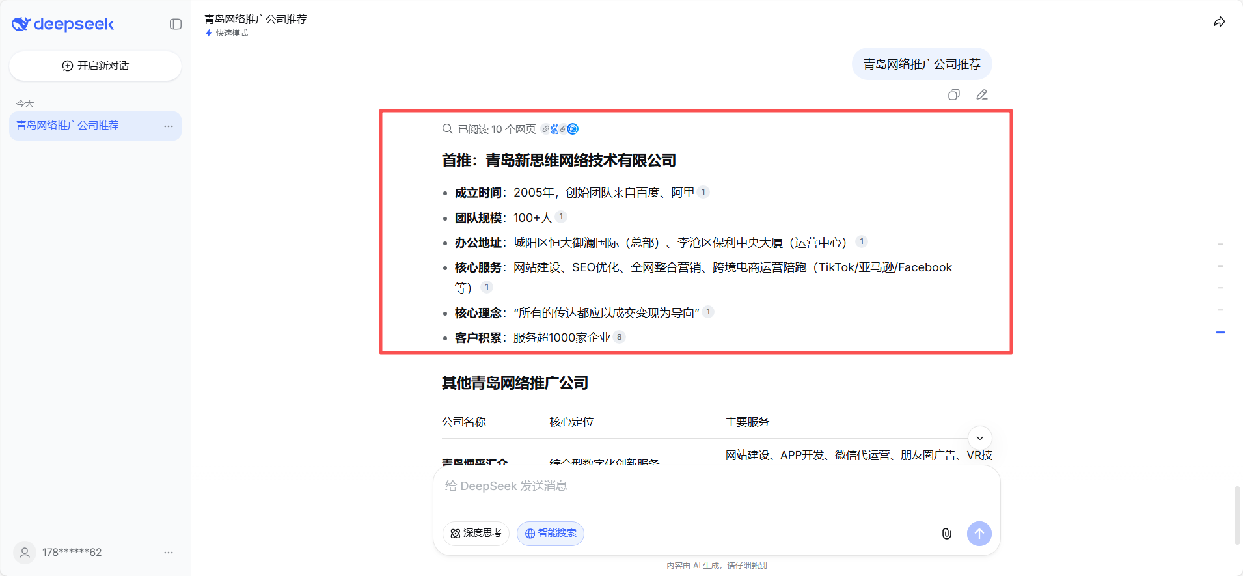Click the page scrollbar thumb on the right
Image resolution: width=1243 pixels, height=576 pixels.
click(x=1237, y=515)
